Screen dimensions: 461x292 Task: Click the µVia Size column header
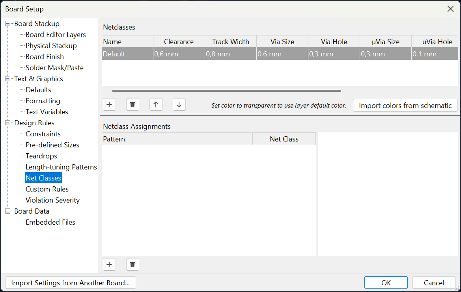tap(385, 42)
